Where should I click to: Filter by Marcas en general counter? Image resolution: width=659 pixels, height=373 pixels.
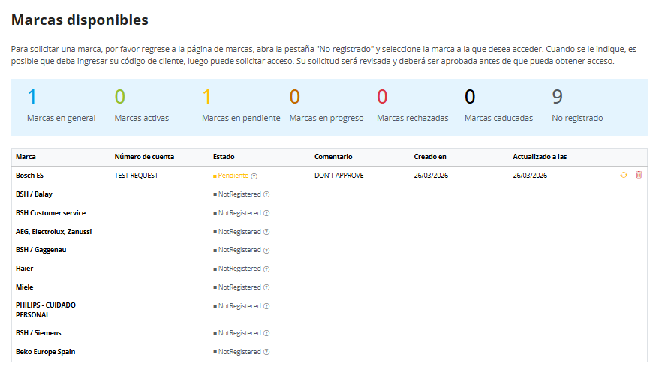click(x=62, y=105)
